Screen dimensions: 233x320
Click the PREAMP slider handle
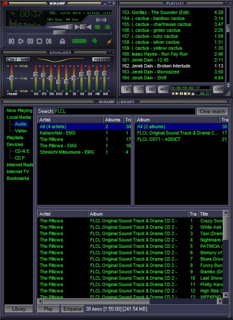pos(11,78)
